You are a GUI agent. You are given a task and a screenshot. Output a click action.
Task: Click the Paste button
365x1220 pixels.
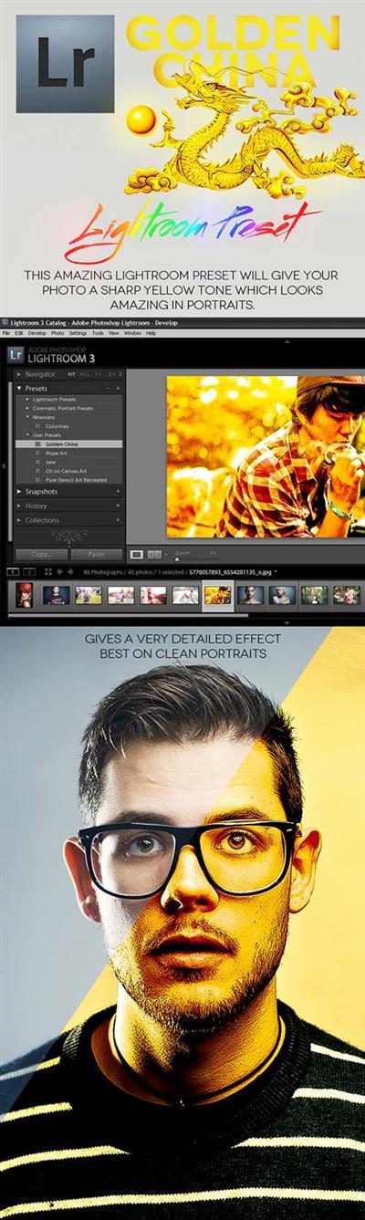tap(96, 553)
